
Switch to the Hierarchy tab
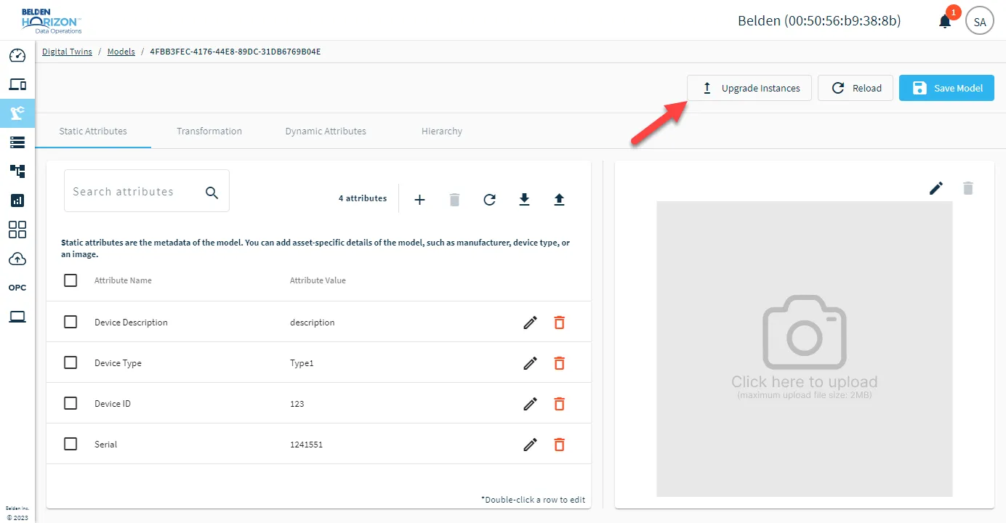442,131
